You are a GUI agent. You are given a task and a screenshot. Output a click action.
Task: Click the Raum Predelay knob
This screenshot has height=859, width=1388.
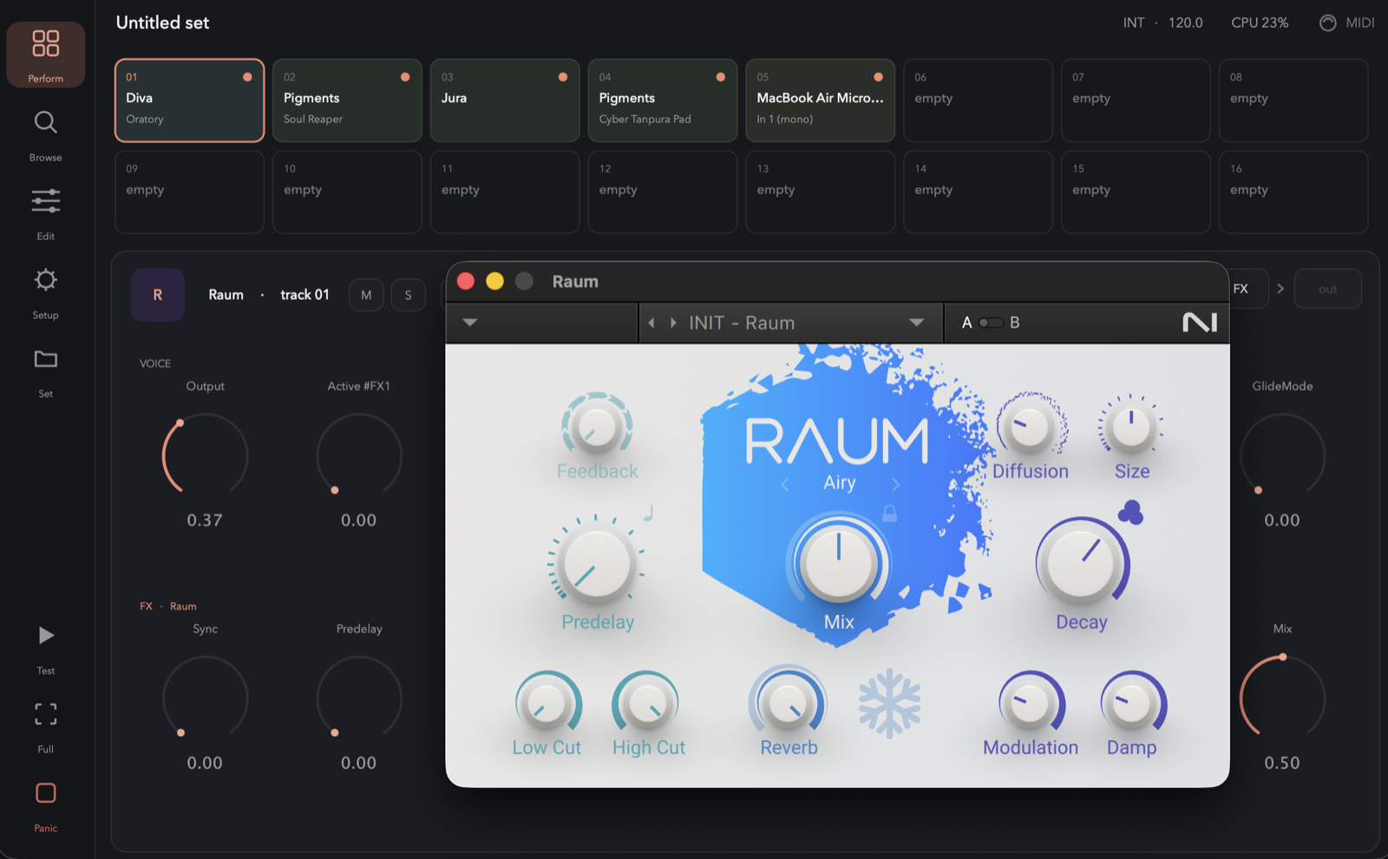click(x=597, y=565)
